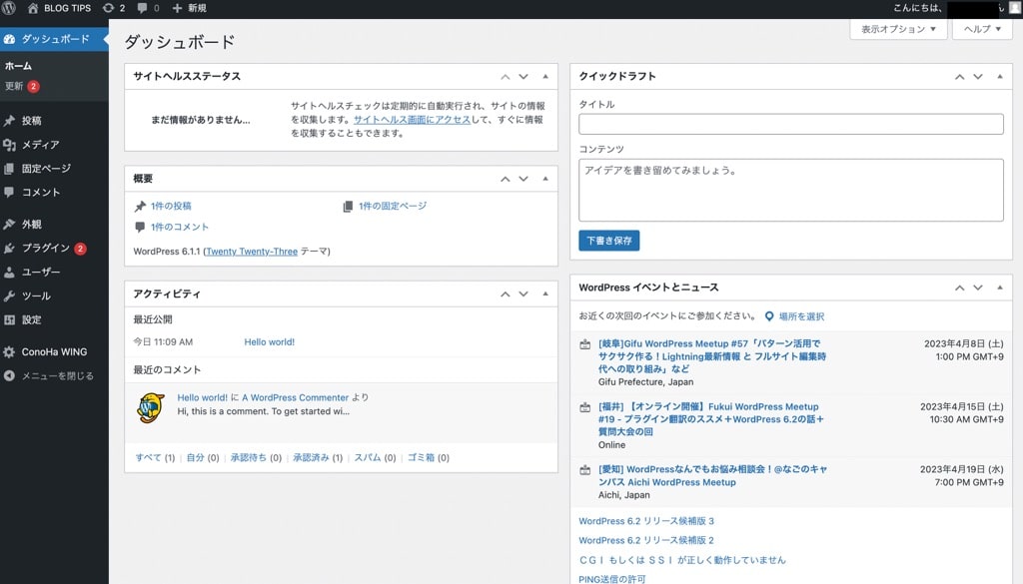Open the プラグイン menu label
The height and width of the screenshot is (584, 1023).
[46, 248]
